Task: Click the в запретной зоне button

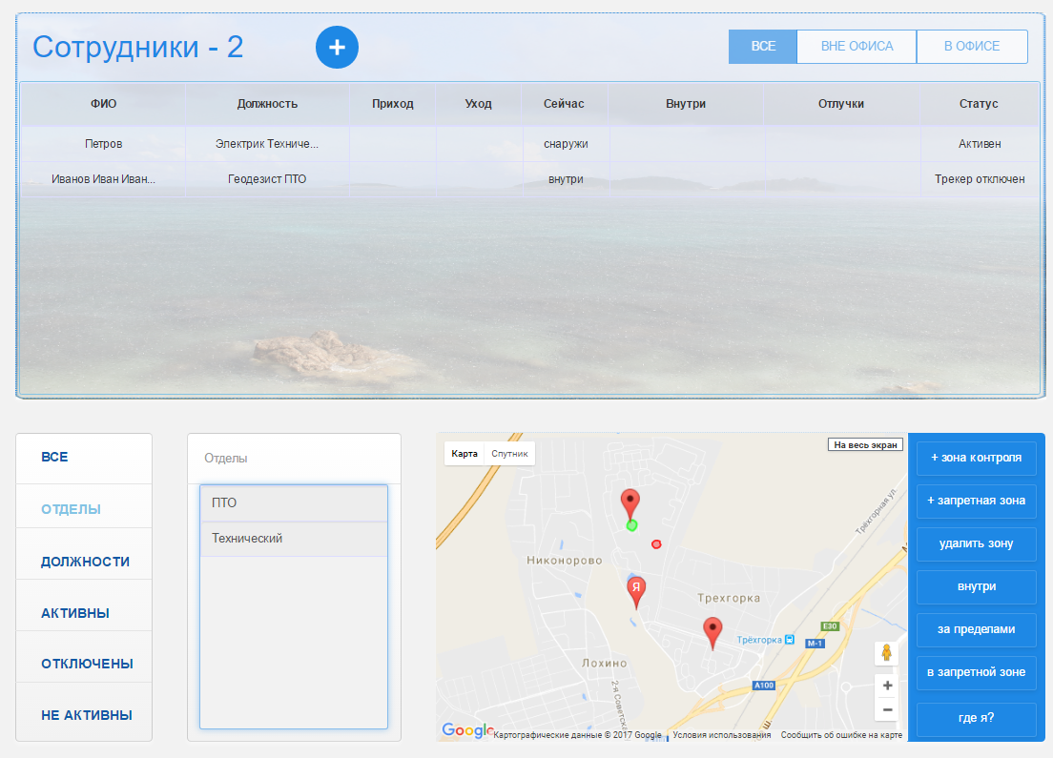Action: click(976, 673)
